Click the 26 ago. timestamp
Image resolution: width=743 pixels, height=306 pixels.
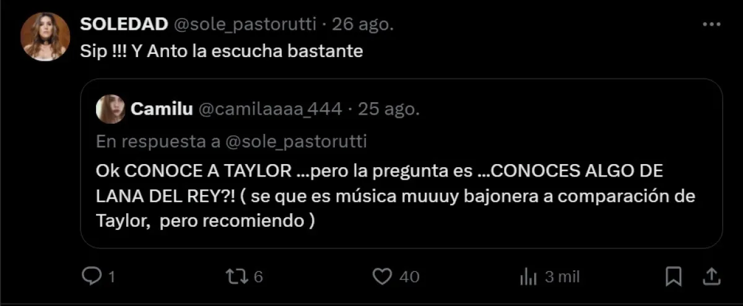pos(363,25)
